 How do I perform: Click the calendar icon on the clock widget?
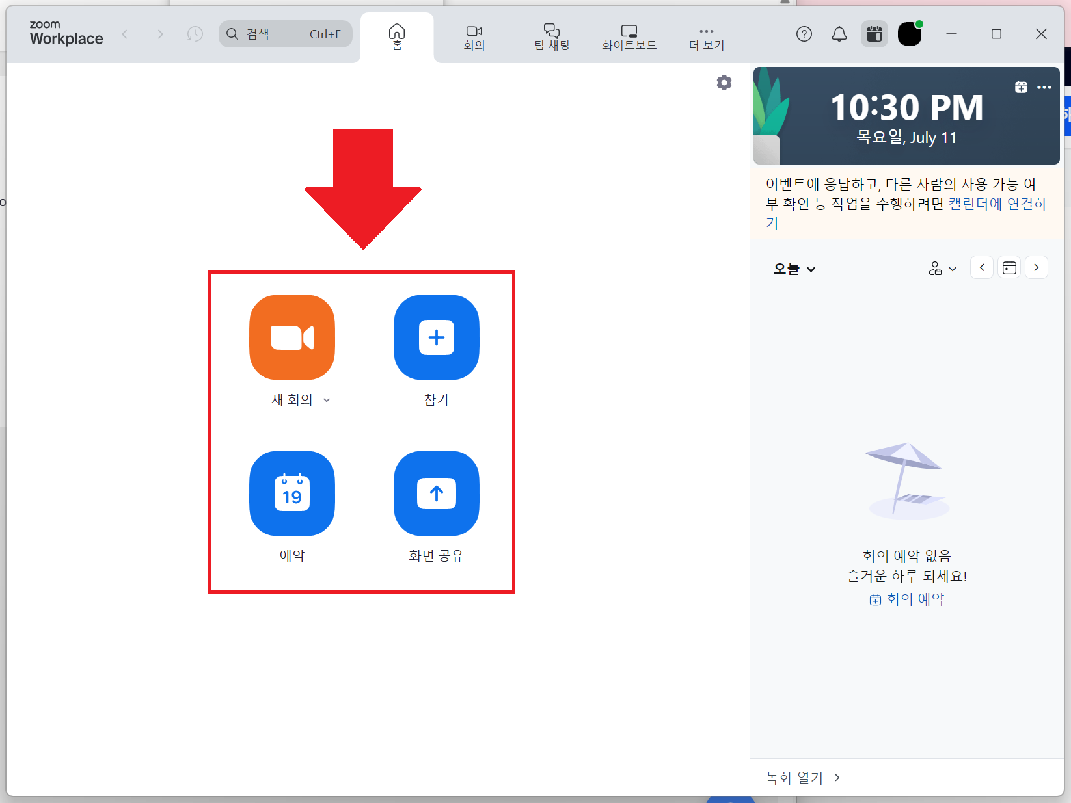point(1020,86)
